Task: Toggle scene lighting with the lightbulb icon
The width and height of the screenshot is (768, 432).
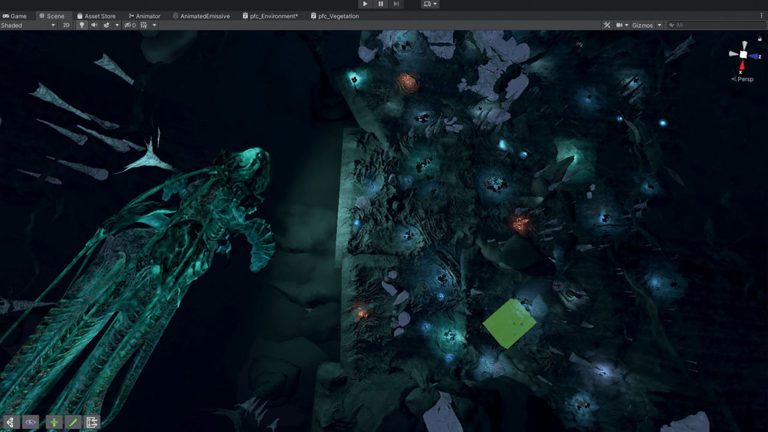Action: pyautogui.click(x=82, y=25)
